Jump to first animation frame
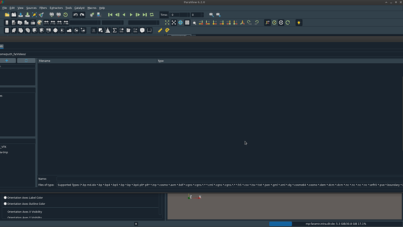The width and height of the screenshot is (403, 227). click(110, 15)
